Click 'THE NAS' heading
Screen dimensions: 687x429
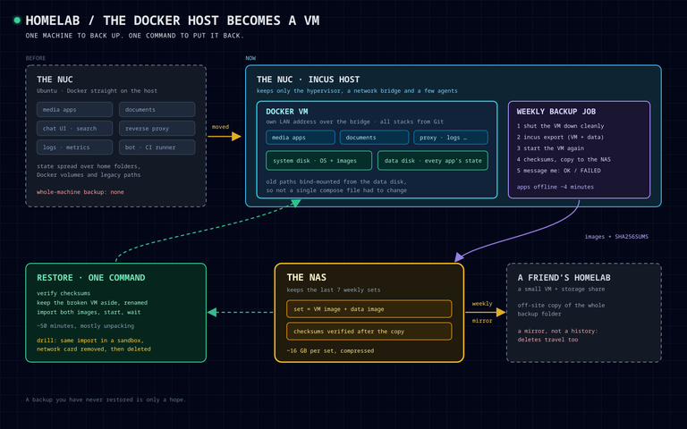point(306,278)
